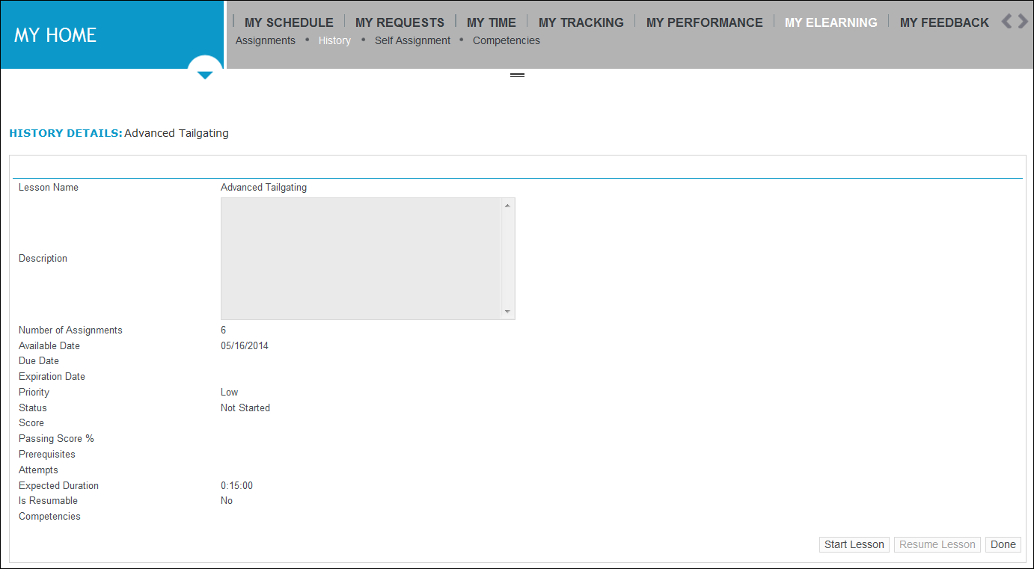Open the MY SCHEDULE menu

[x=289, y=22]
